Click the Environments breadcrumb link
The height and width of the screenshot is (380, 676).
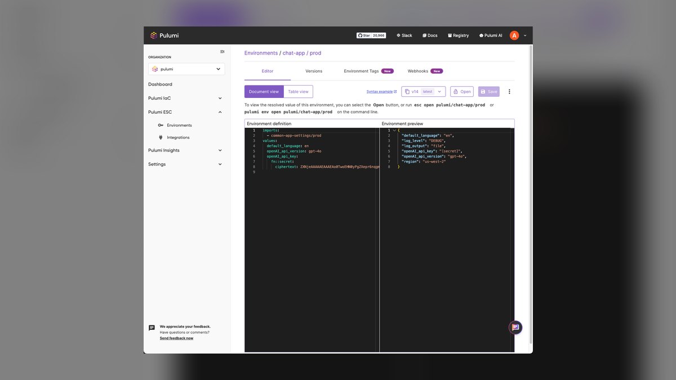tap(261, 53)
